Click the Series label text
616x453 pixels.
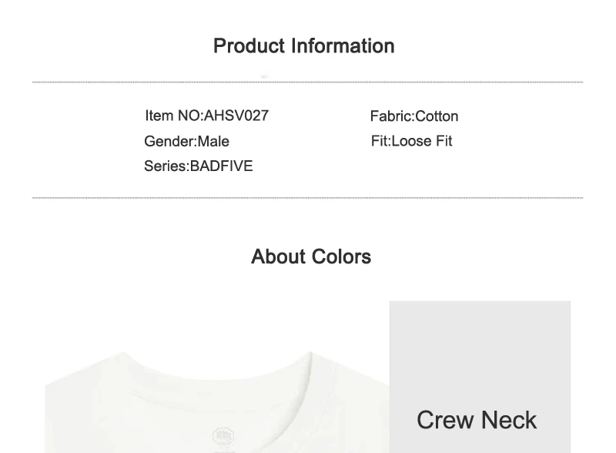tap(166, 166)
